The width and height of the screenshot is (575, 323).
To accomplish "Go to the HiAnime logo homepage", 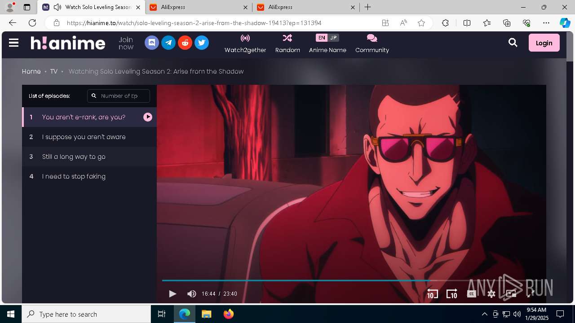I will [68, 43].
